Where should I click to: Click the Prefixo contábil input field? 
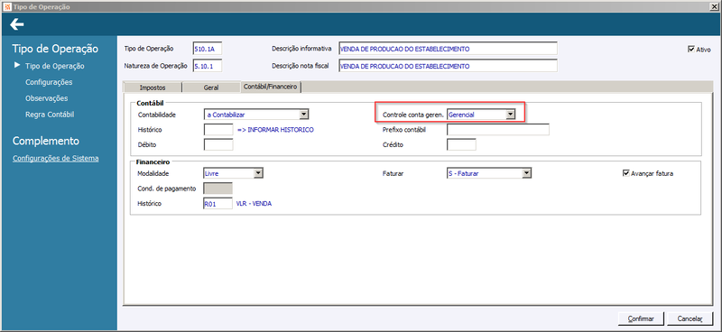[498, 130]
